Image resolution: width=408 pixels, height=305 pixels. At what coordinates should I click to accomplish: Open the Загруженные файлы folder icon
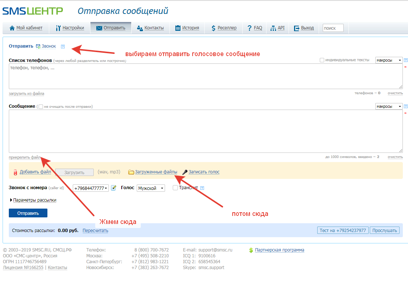click(x=131, y=172)
